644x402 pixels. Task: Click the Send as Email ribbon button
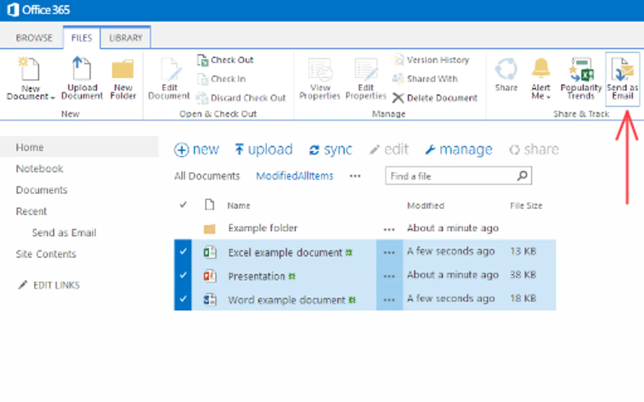(x=623, y=79)
